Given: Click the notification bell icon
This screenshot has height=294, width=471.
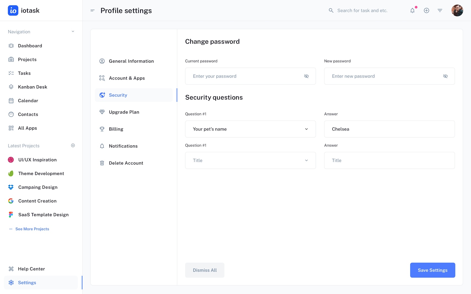Looking at the screenshot, I should pyautogui.click(x=412, y=10).
